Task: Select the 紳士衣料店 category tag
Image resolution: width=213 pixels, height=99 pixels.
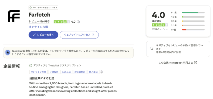Action: click(80, 72)
